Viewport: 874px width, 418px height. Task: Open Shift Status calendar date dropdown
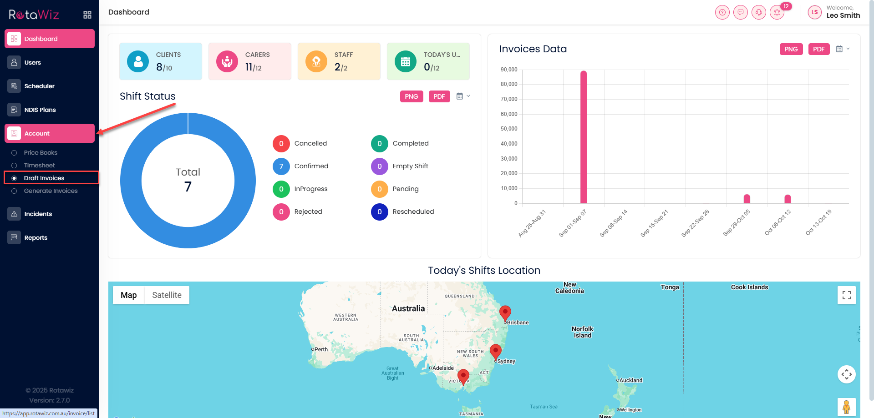click(463, 96)
